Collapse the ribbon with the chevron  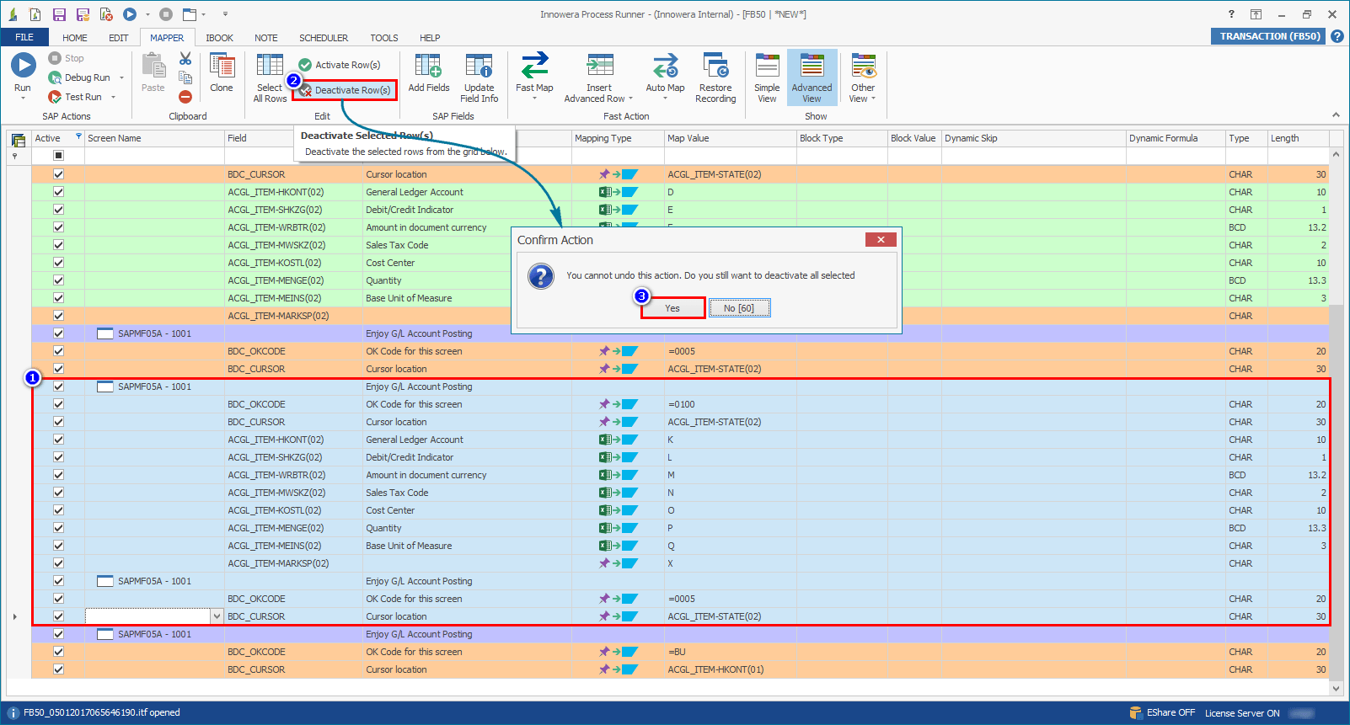[x=1336, y=115]
